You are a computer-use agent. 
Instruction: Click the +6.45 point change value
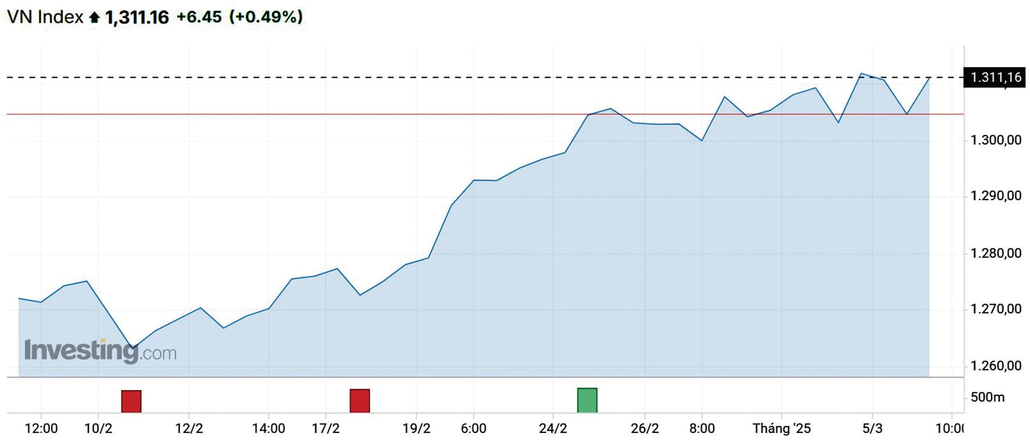coord(199,17)
